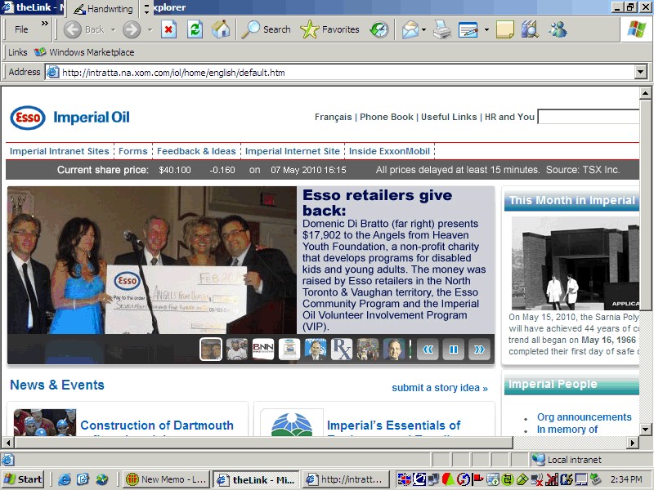
Task: Open browsing History icon
Action: pos(379,29)
